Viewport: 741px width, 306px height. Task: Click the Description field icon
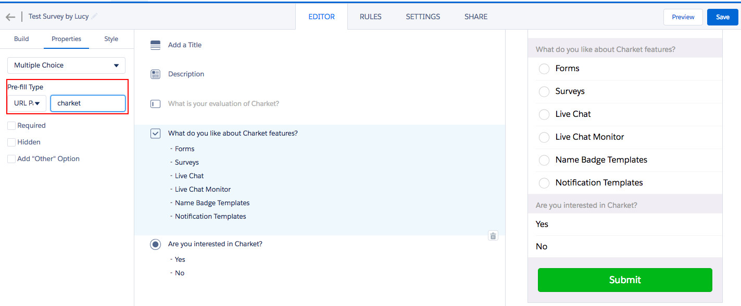click(x=155, y=74)
